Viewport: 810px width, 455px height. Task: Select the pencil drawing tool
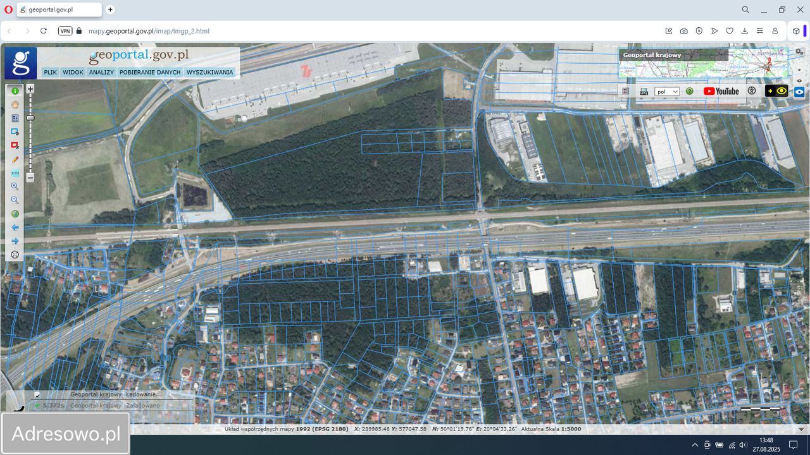tap(15, 159)
